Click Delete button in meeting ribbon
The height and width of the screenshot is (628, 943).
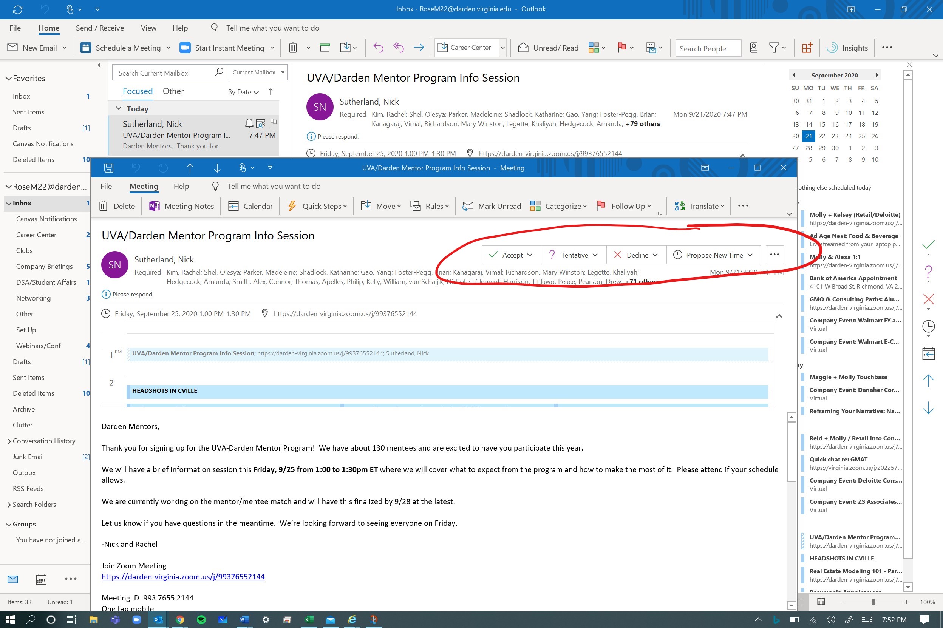tap(117, 206)
